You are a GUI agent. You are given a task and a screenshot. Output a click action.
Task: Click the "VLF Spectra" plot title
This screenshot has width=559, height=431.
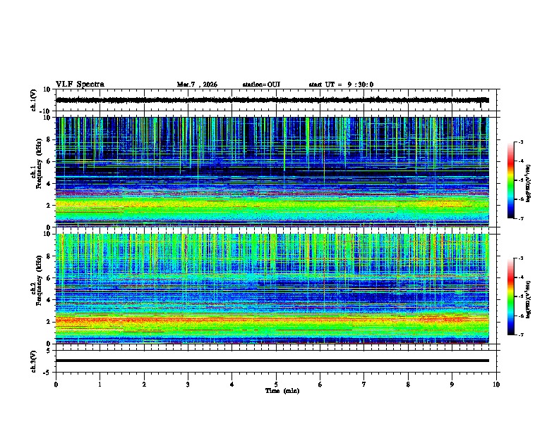pyautogui.click(x=80, y=85)
